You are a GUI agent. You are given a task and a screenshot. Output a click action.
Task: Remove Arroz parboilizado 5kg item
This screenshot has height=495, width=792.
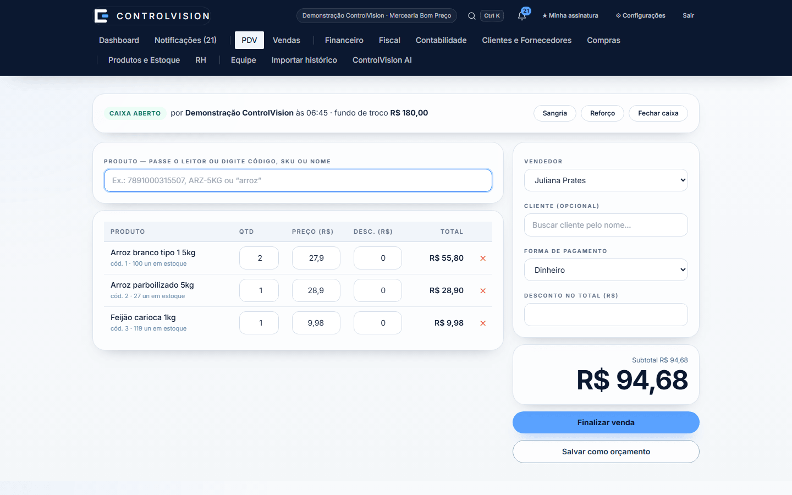point(483,291)
